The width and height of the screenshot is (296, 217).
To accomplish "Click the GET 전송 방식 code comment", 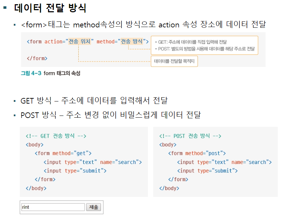I will (56, 136).
